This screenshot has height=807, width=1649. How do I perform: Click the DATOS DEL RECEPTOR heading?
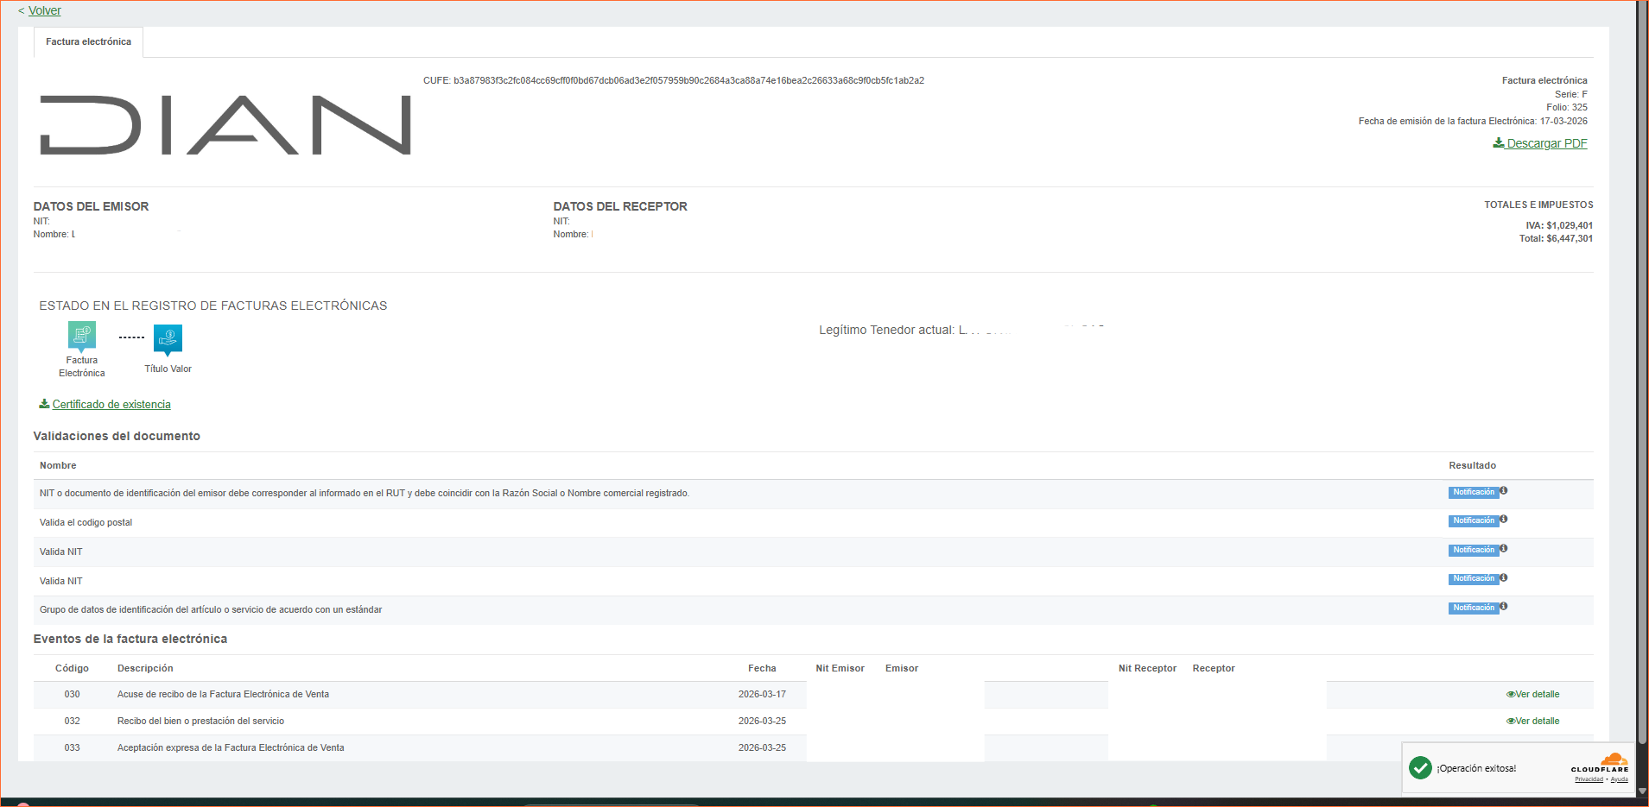coord(620,206)
